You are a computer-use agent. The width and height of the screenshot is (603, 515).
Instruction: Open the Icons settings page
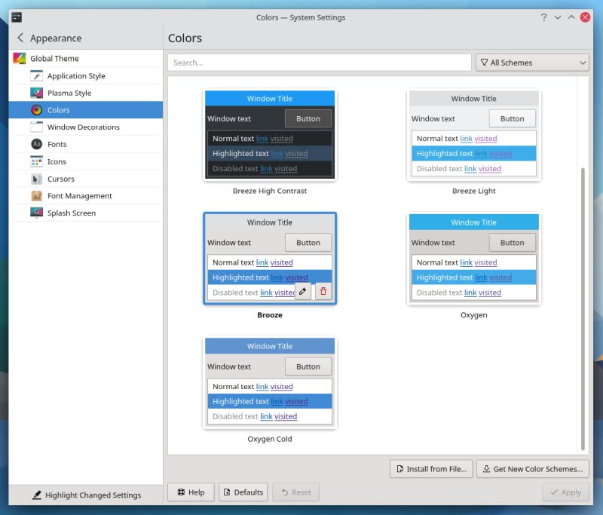(57, 161)
